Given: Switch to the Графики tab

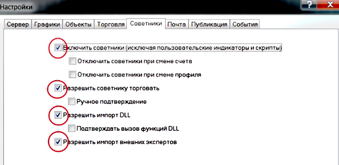Looking at the screenshot, I should (x=47, y=25).
